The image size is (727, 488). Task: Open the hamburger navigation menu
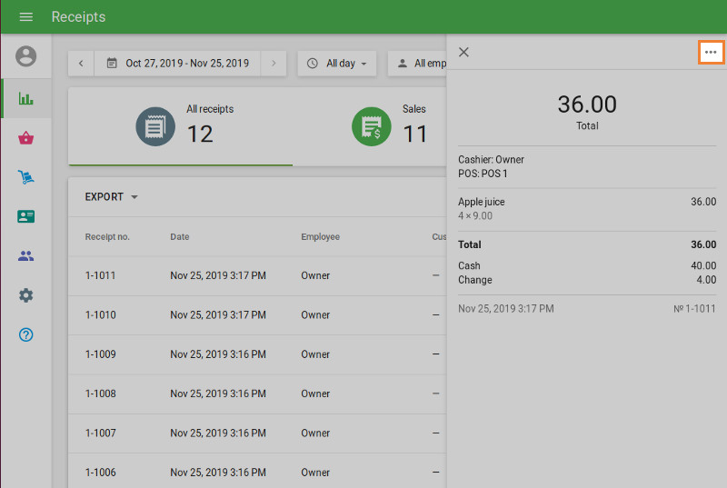(25, 17)
